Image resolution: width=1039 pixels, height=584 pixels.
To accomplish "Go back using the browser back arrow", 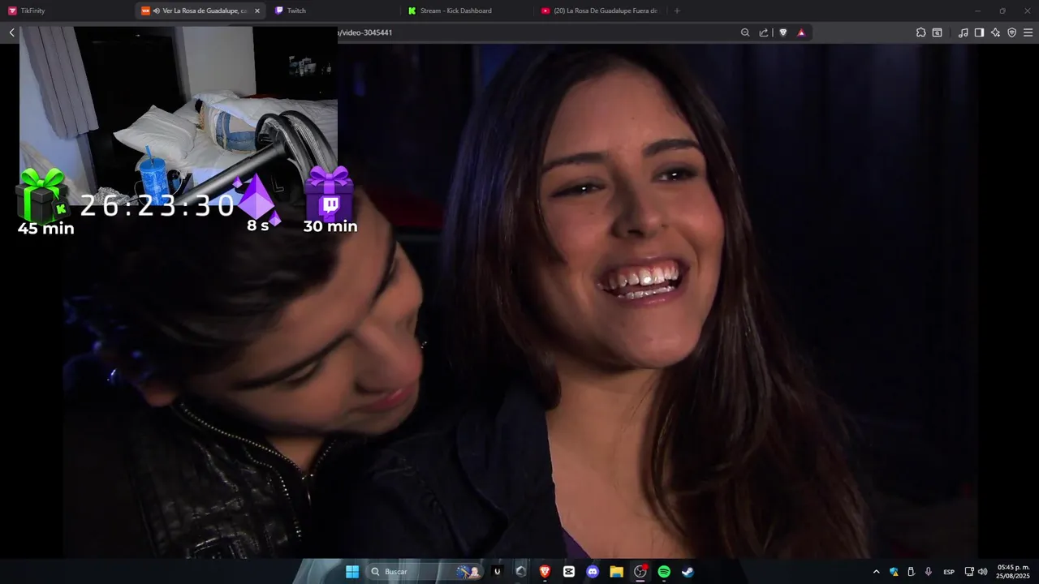I will (11, 32).
